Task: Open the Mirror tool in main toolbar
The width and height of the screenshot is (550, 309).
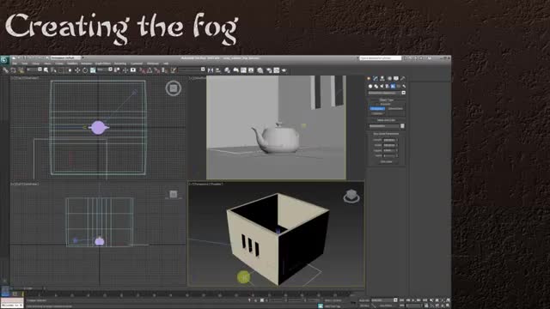Action: pyautogui.click(x=211, y=70)
